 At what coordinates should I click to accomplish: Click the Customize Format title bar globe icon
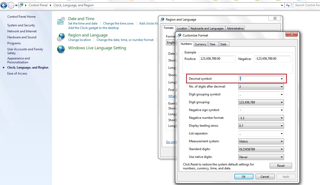point(179,35)
